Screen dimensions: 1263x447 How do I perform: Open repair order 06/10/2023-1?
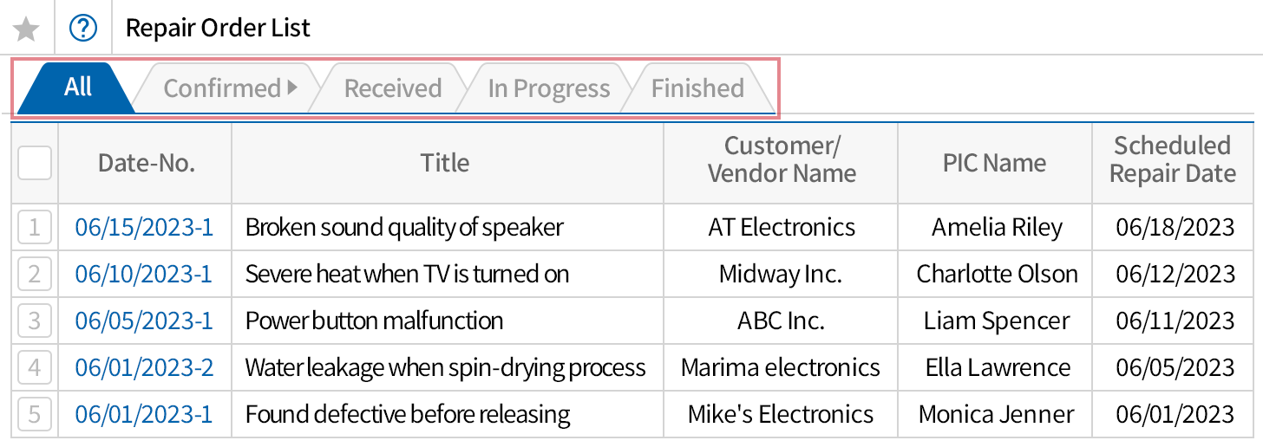144,275
